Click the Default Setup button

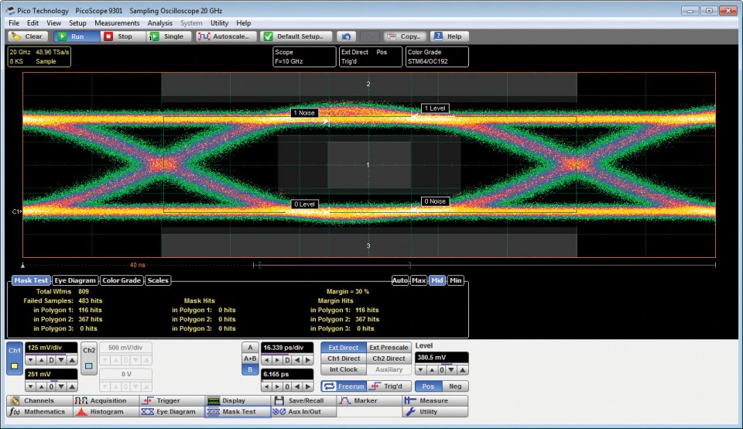pos(297,36)
